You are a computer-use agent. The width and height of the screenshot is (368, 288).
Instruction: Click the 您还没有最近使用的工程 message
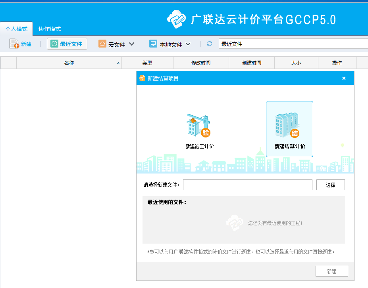tap(275, 223)
